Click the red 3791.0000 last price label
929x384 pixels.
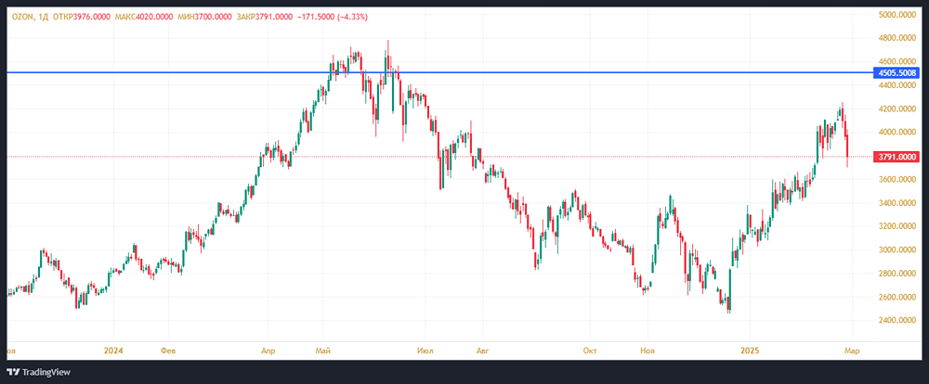pos(896,157)
